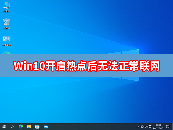The width and height of the screenshot is (173, 130).
Task: Select the Control Panel desktop icon
Action: click(7, 41)
